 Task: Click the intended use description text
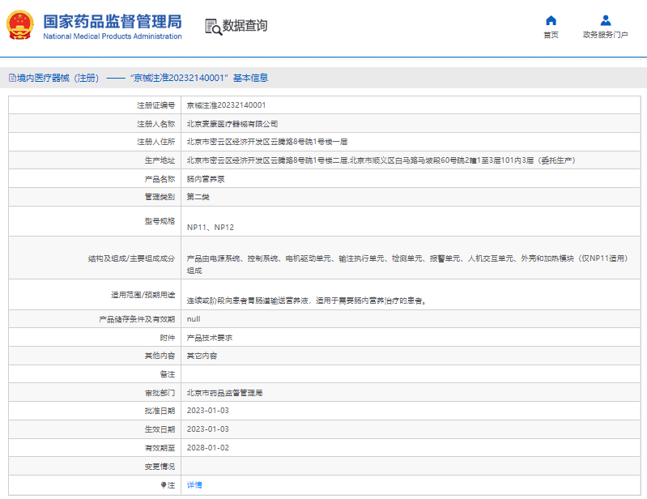pyautogui.click(x=307, y=301)
